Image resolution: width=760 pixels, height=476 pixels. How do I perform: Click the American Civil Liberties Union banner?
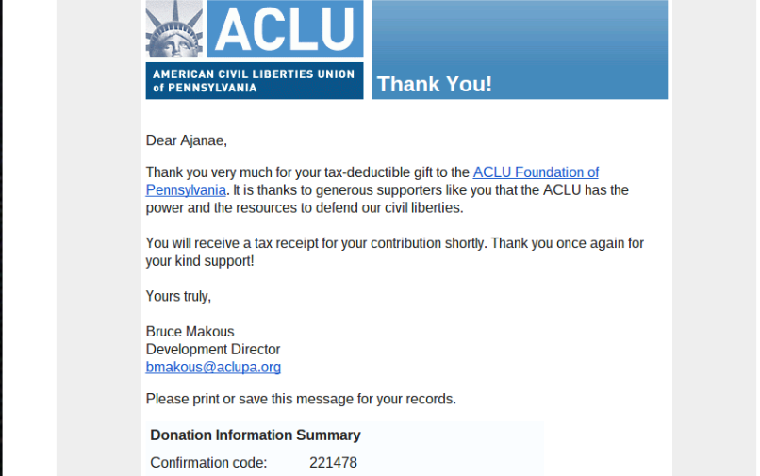pos(254,80)
